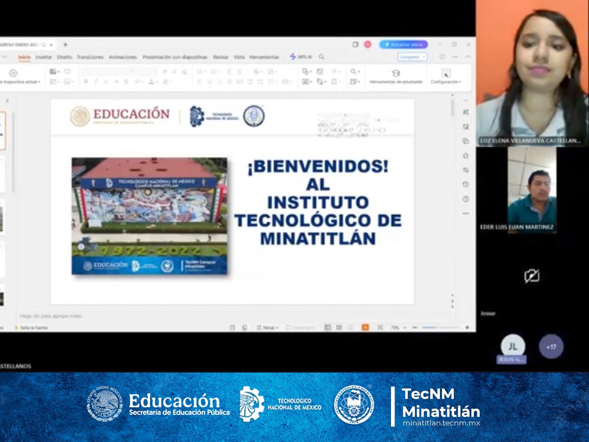Click zoom in plus in status bar
This screenshot has width=589, height=442.
(467, 327)
